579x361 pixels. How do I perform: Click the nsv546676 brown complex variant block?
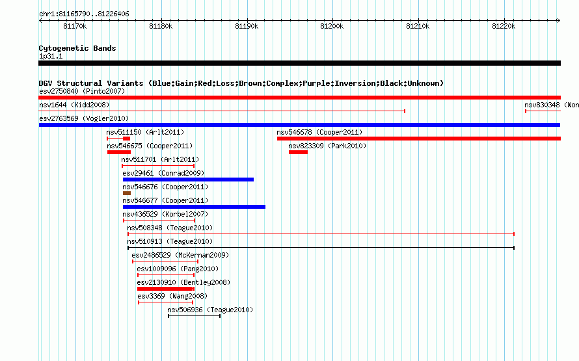coord(127,193)
